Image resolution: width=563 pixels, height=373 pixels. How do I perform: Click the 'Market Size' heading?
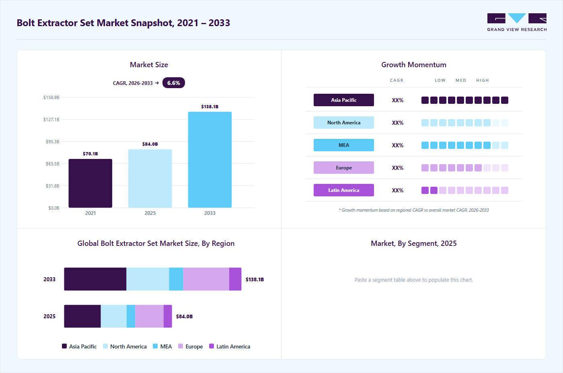click(x=149, y=65)
